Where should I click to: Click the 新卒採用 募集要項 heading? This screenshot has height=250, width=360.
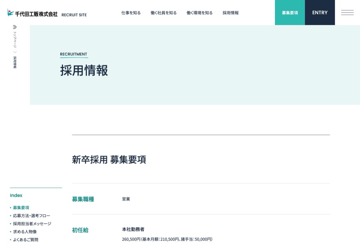tap(109, 159)
